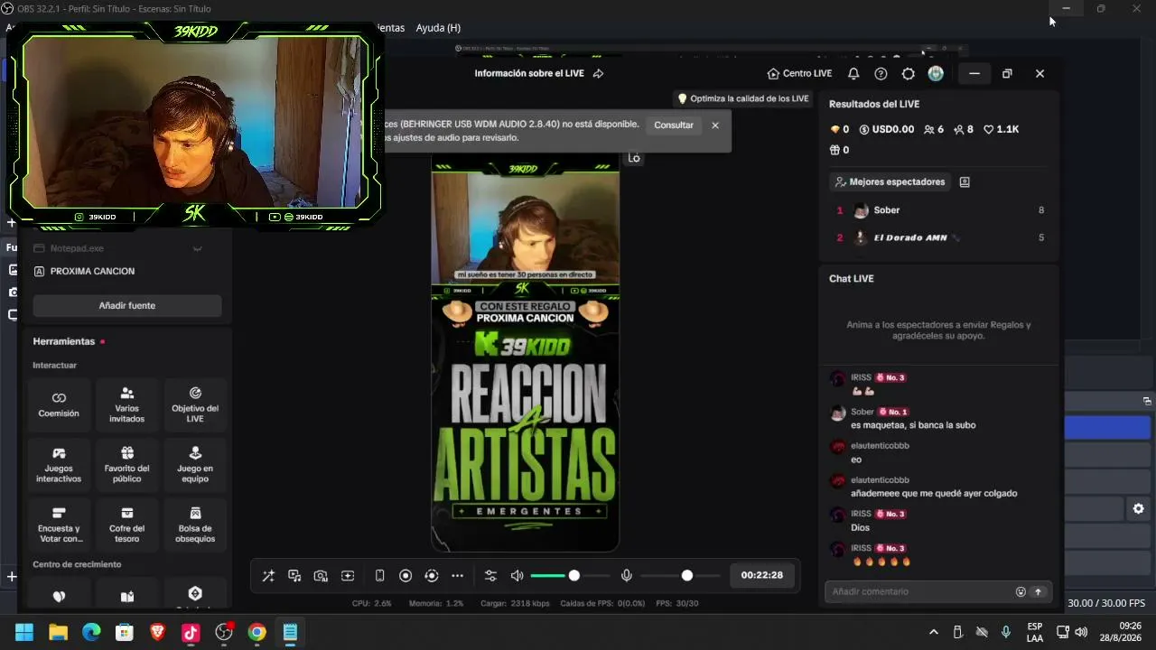Click the phone orientation icon
The image size is (1156, 650).
379,576
